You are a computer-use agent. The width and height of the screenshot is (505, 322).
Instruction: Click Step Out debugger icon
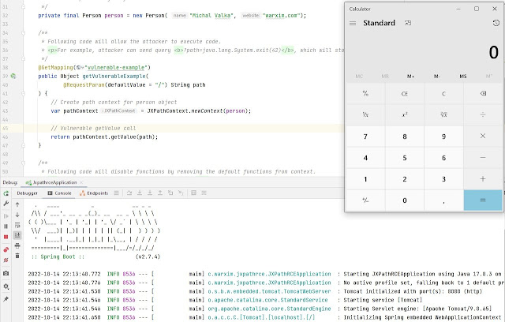[160, 193]
